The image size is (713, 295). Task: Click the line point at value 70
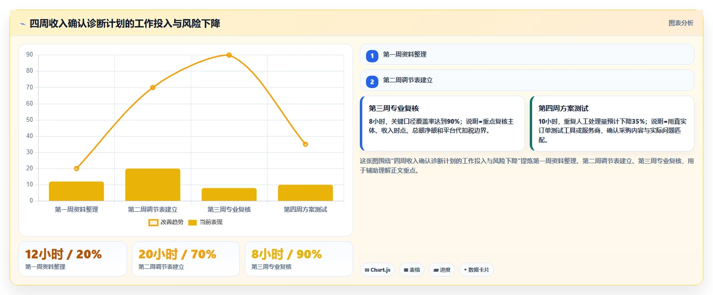click(x=153, y=88)
